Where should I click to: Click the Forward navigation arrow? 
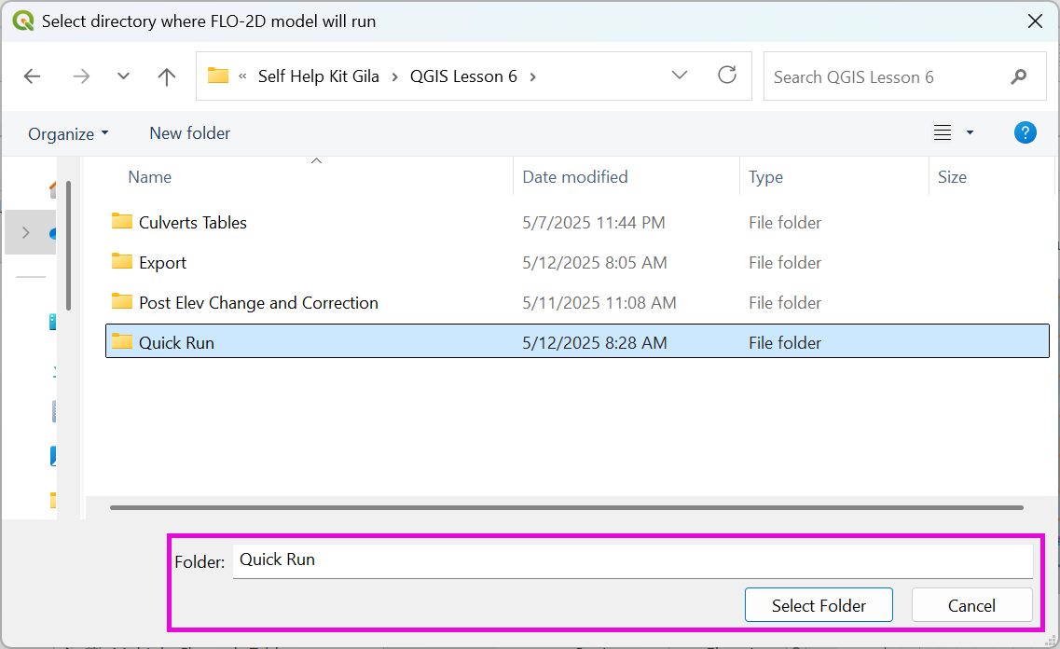coord(81,76)
